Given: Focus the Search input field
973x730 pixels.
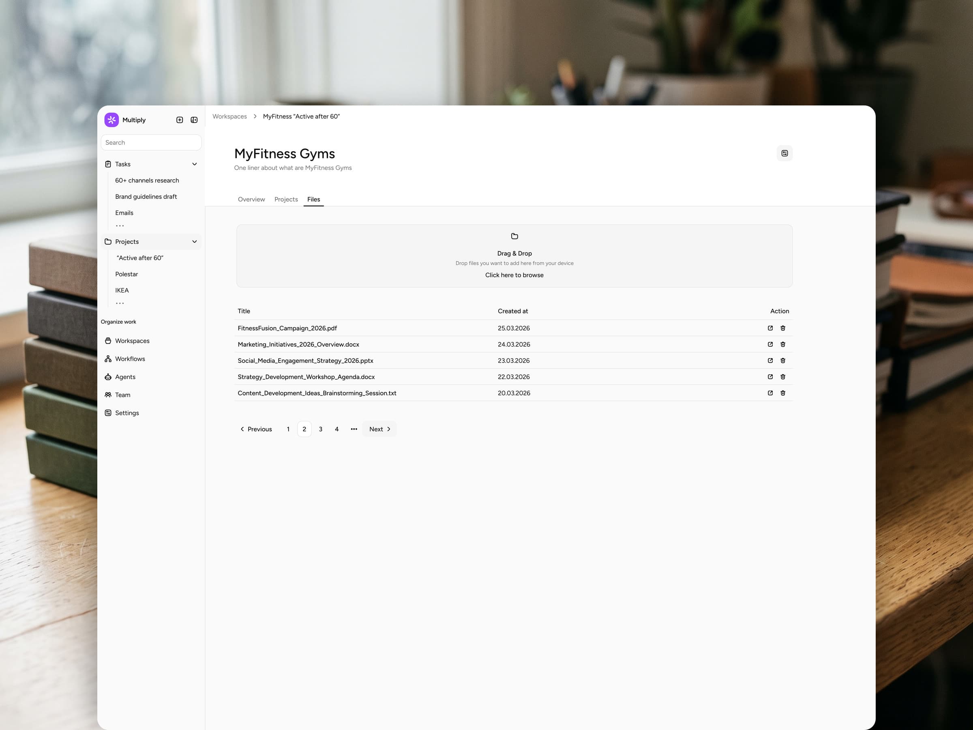Looking at the screenshot, I should pyautogui.click(x=151, y=143).
